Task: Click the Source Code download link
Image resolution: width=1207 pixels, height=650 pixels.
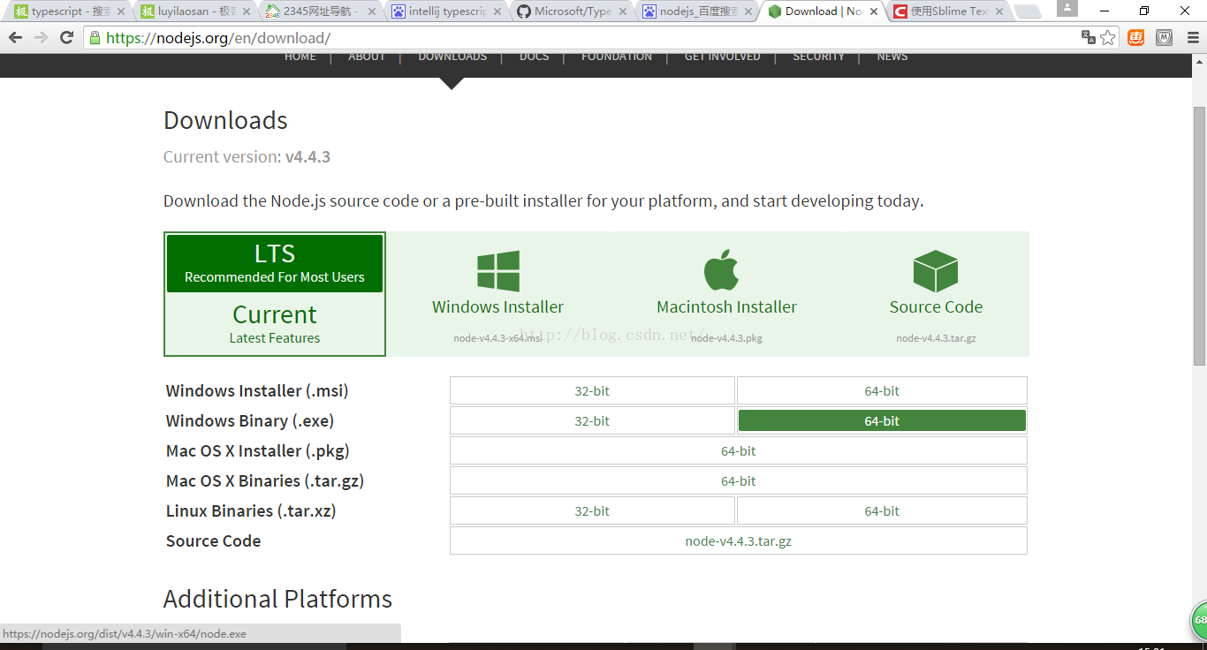Action: pos(936,306)
